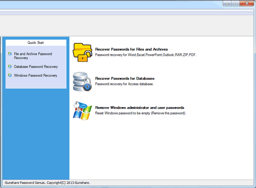Choose Windows Password Recovery in Quick Start
The width and height of the screenshot is (256, 188).
(35, 75)
